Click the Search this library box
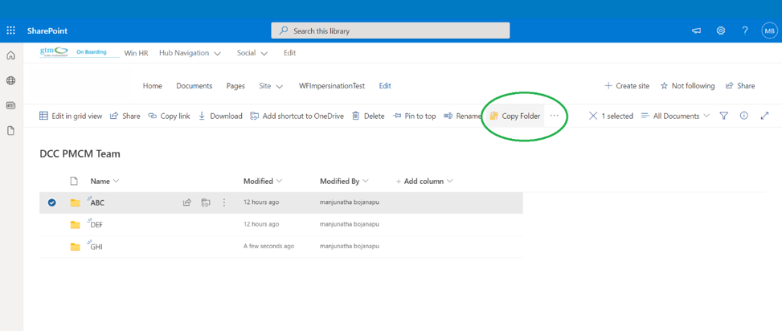 391,31
